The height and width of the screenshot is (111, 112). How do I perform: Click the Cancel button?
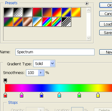coord(106,14)
